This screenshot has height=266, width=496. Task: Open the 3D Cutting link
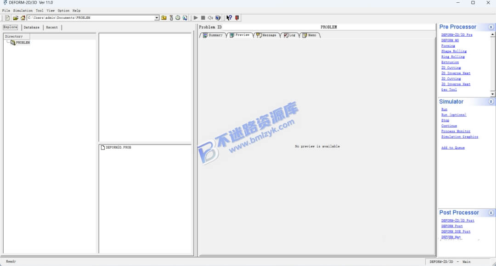451,79
